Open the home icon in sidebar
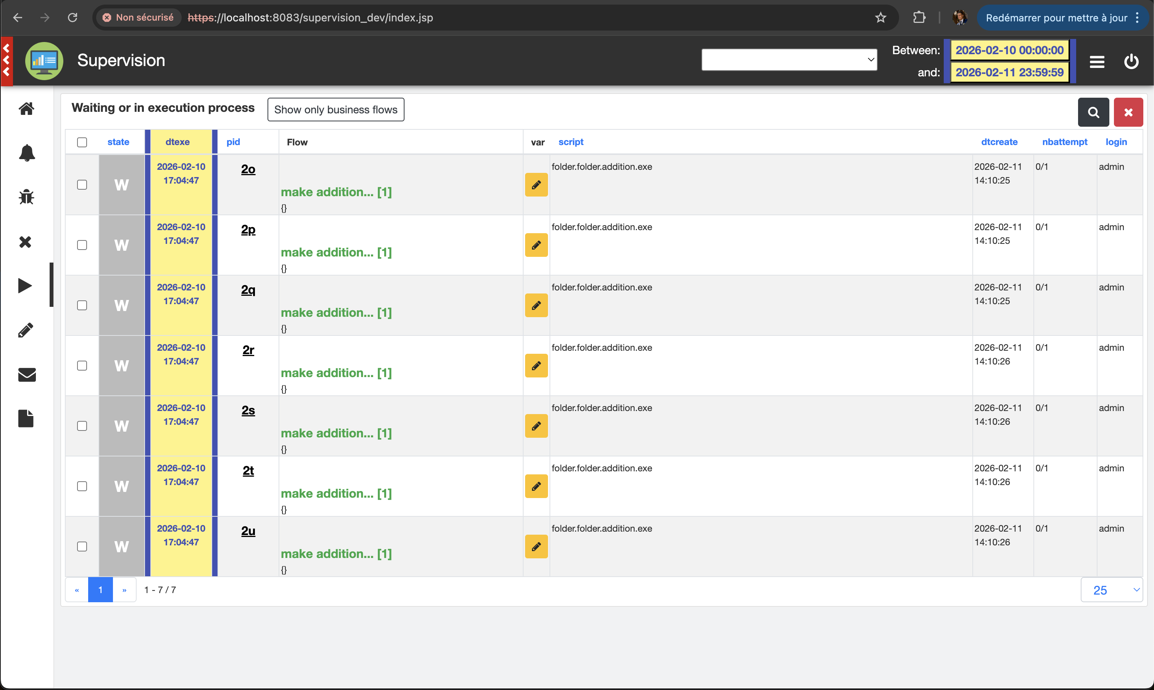1154x690 pixels. tap(26, 108)
